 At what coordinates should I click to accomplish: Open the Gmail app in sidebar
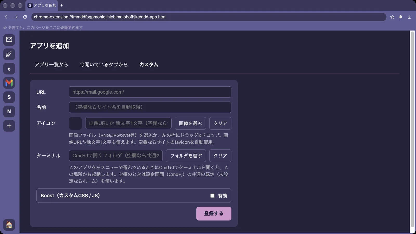tap(9, 83)
